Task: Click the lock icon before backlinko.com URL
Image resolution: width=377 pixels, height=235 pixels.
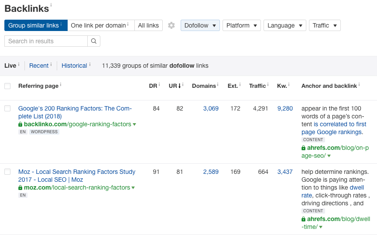Action: click(x=21, y=124)
